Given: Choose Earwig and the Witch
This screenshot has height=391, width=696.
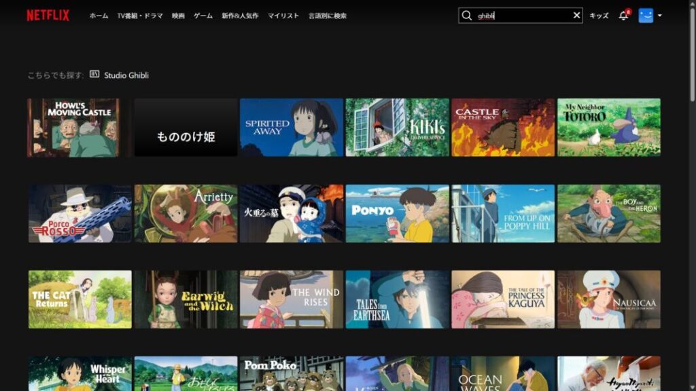Looking at the screenshot, I should click(186, 299).
